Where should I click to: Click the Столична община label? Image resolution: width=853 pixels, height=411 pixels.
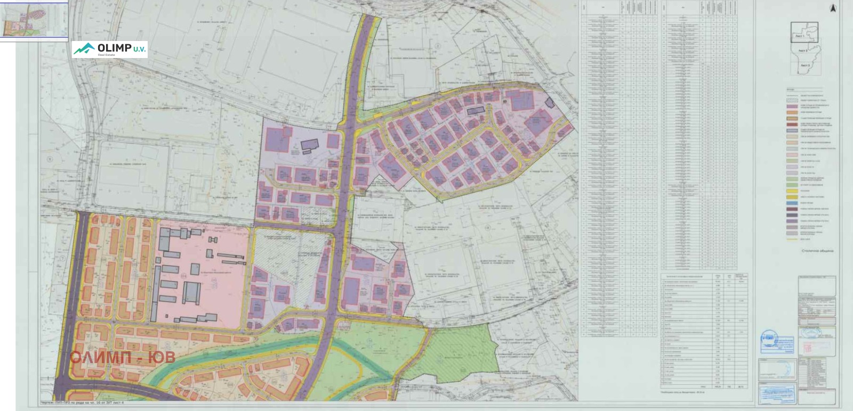pos(817,251)
